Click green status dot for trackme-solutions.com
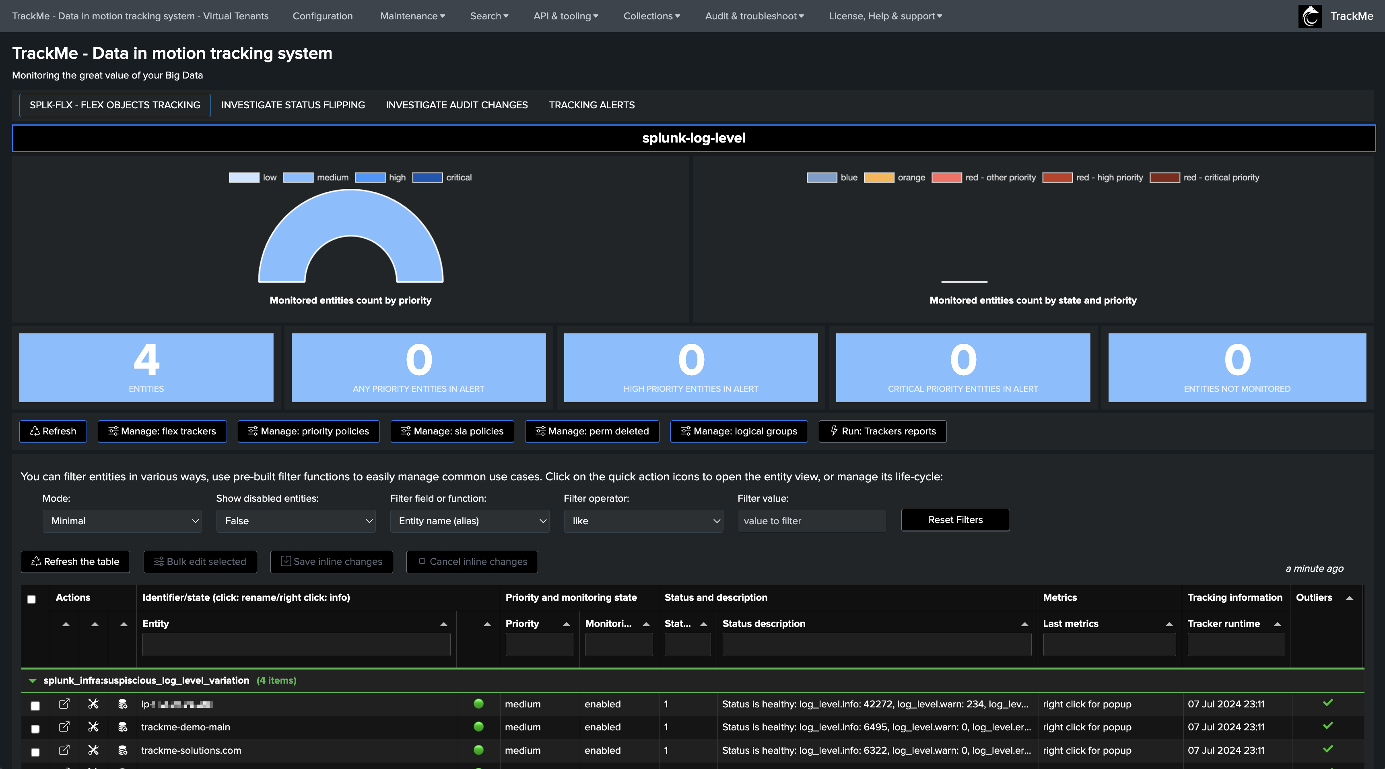This screenshot has width=1385, height=769. pyautogui.click(x=478, y=750)
